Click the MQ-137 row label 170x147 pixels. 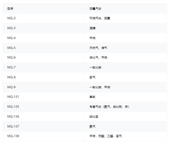pos(13,126)
